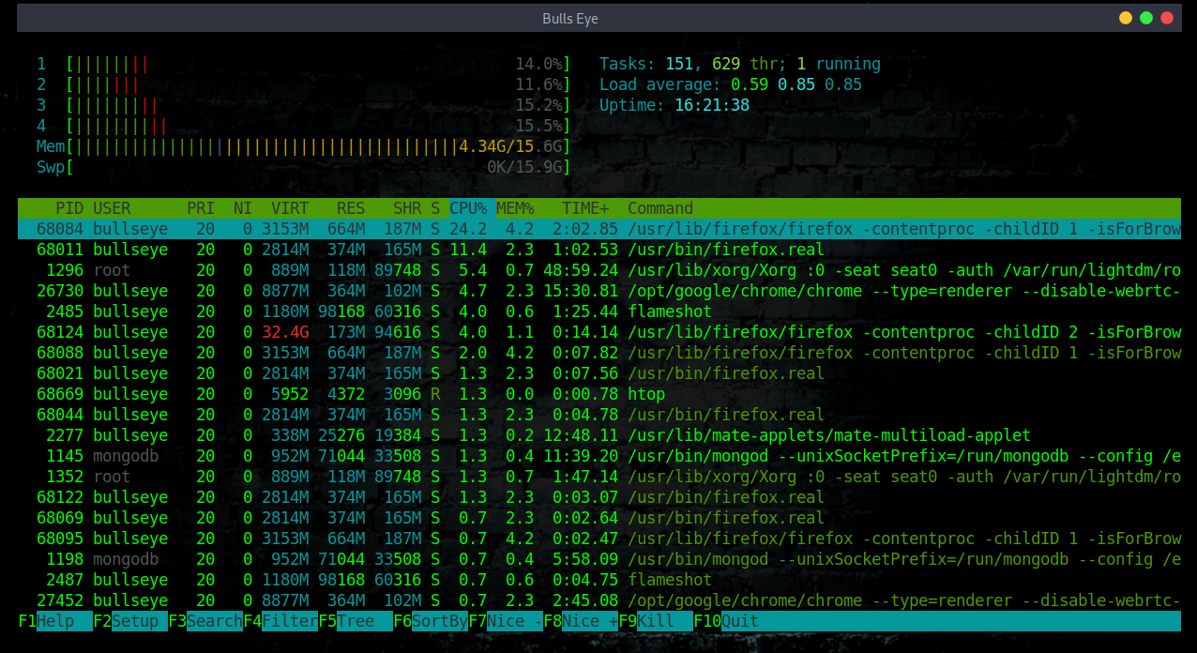The width and height of the screenshot is (1197, 653).
Task: Select Xorg process PID 1296
Action: [x=599, y=270]
